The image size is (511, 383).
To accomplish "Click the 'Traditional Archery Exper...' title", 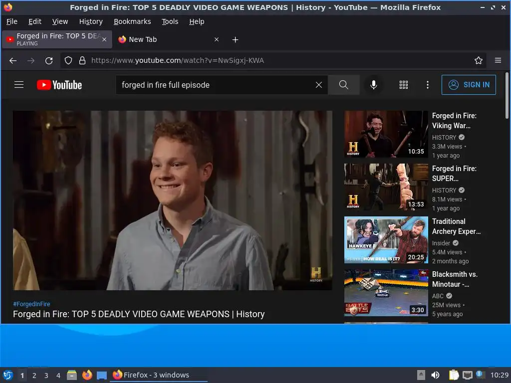I will pyautogui.click(x=456, y=226).
